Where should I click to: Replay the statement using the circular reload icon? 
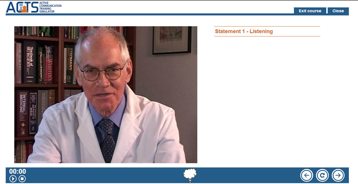tap(322, 175)
